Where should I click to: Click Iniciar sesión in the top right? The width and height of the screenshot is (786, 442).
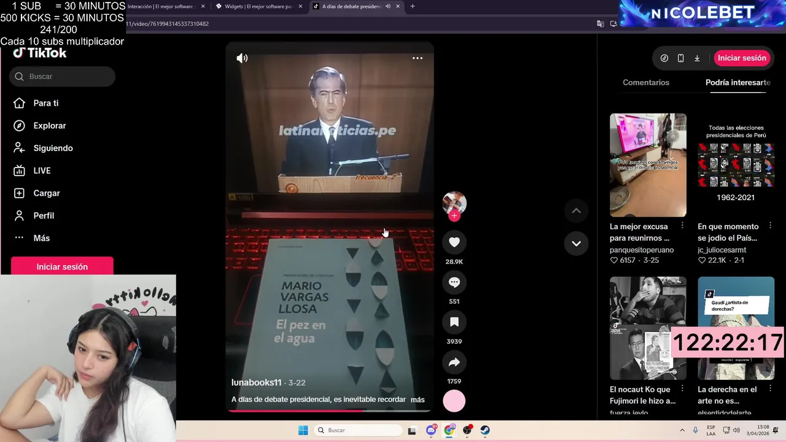742,58
